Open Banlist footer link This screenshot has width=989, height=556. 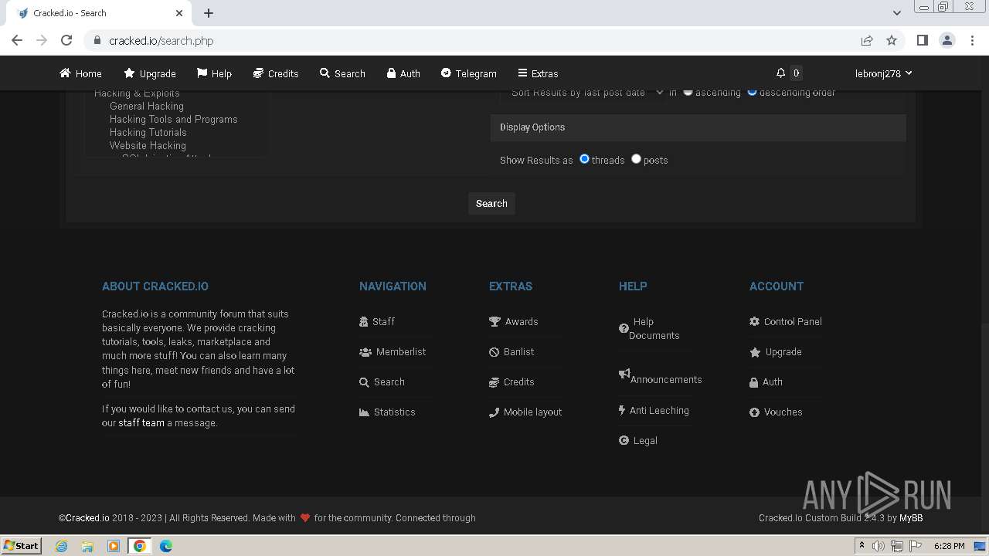(519, 351)
